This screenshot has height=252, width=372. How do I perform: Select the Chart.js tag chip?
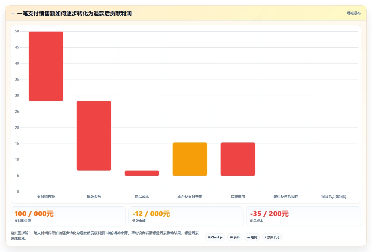(x=215, y=237)
